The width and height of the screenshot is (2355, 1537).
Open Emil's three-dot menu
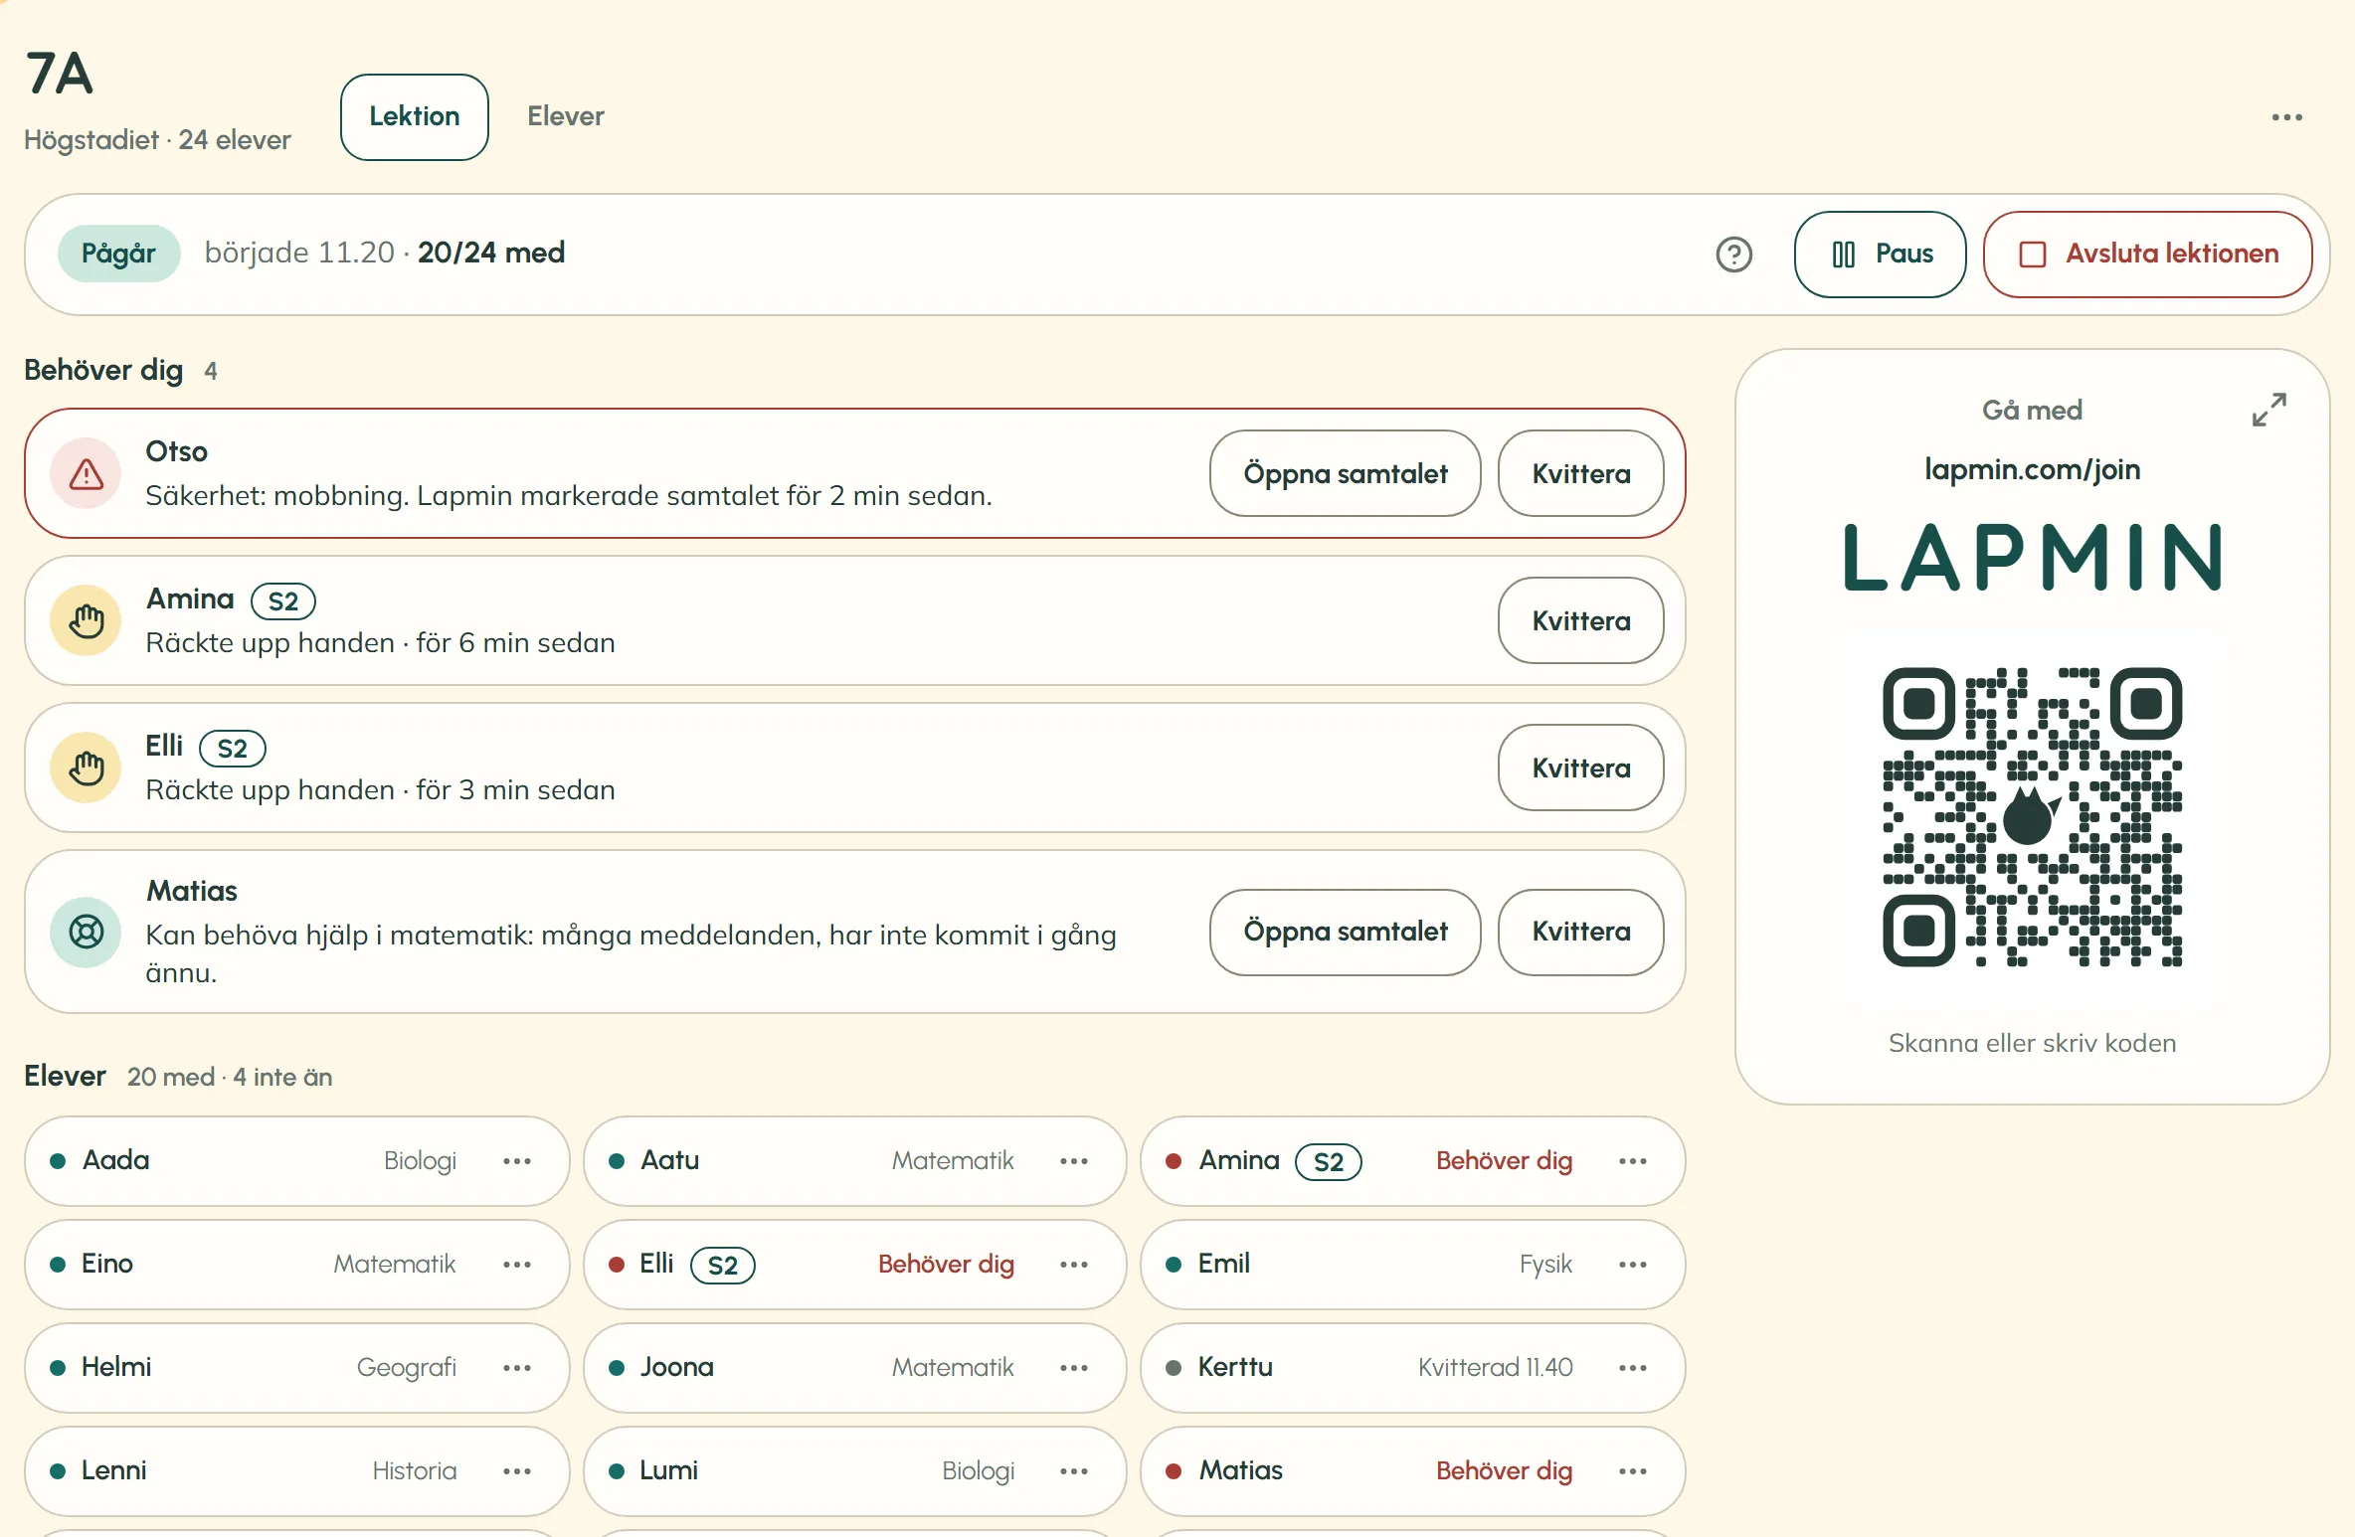1633,1265
